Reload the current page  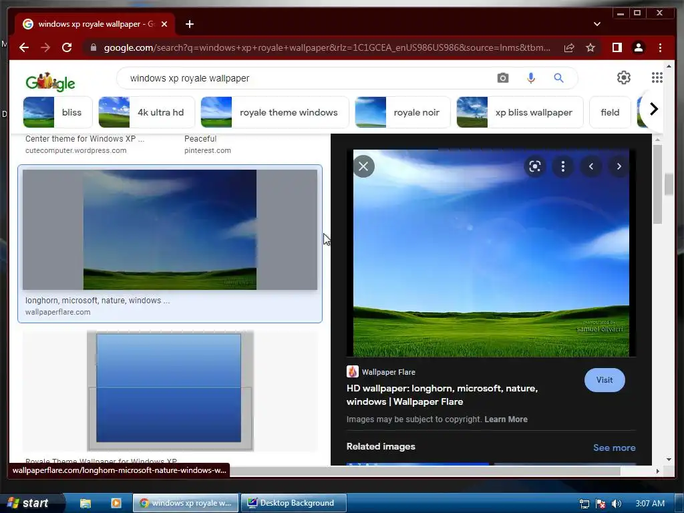point(67,47)
